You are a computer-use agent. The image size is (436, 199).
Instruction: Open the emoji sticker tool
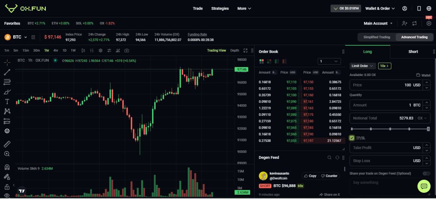[x=7, y=131]
